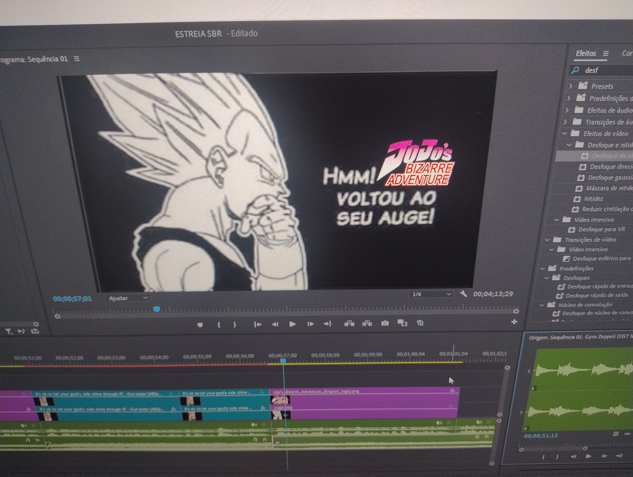633x477 pixels.
Task: Expand the first Predefinições folder near the top
Action: click(568, 98)
